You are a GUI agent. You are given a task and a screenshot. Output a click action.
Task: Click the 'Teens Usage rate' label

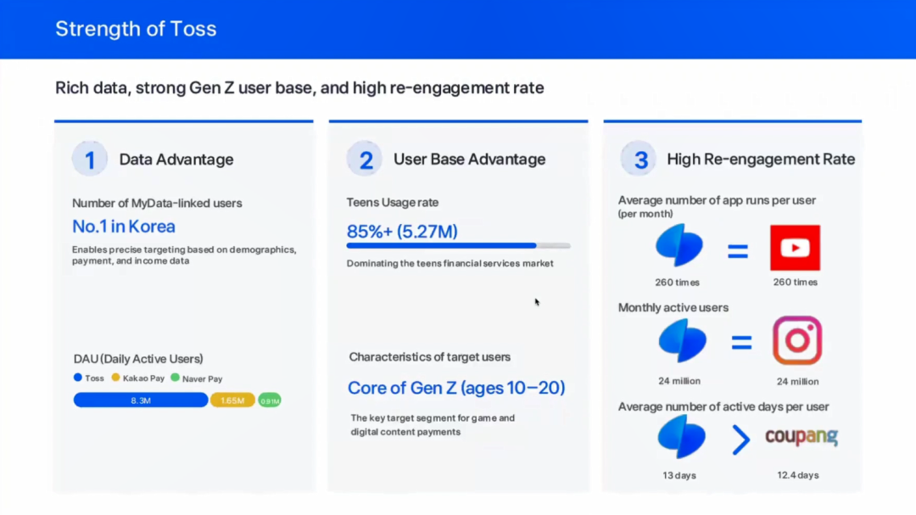[x=393, y=202]
